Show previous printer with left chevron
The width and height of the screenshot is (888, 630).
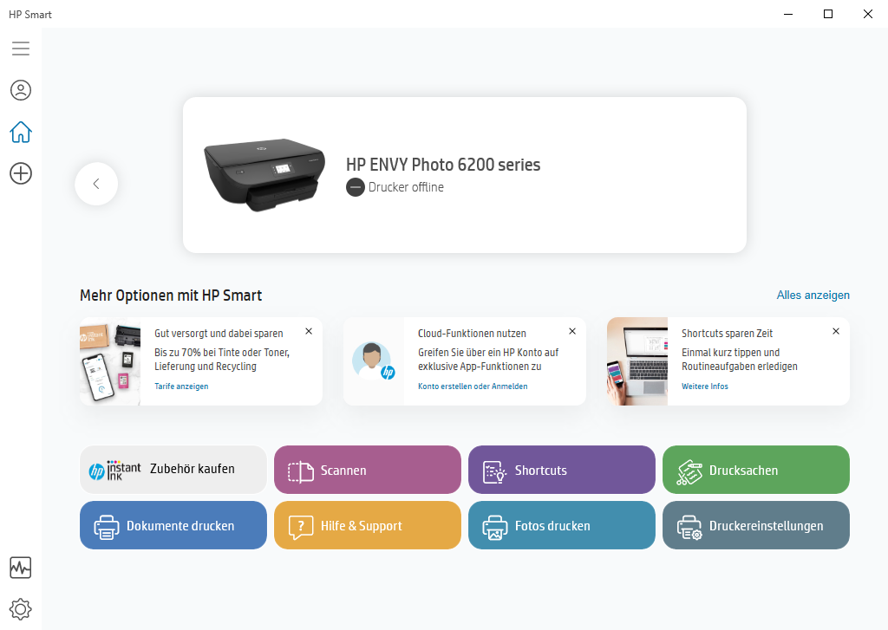(x=96, y=184)
